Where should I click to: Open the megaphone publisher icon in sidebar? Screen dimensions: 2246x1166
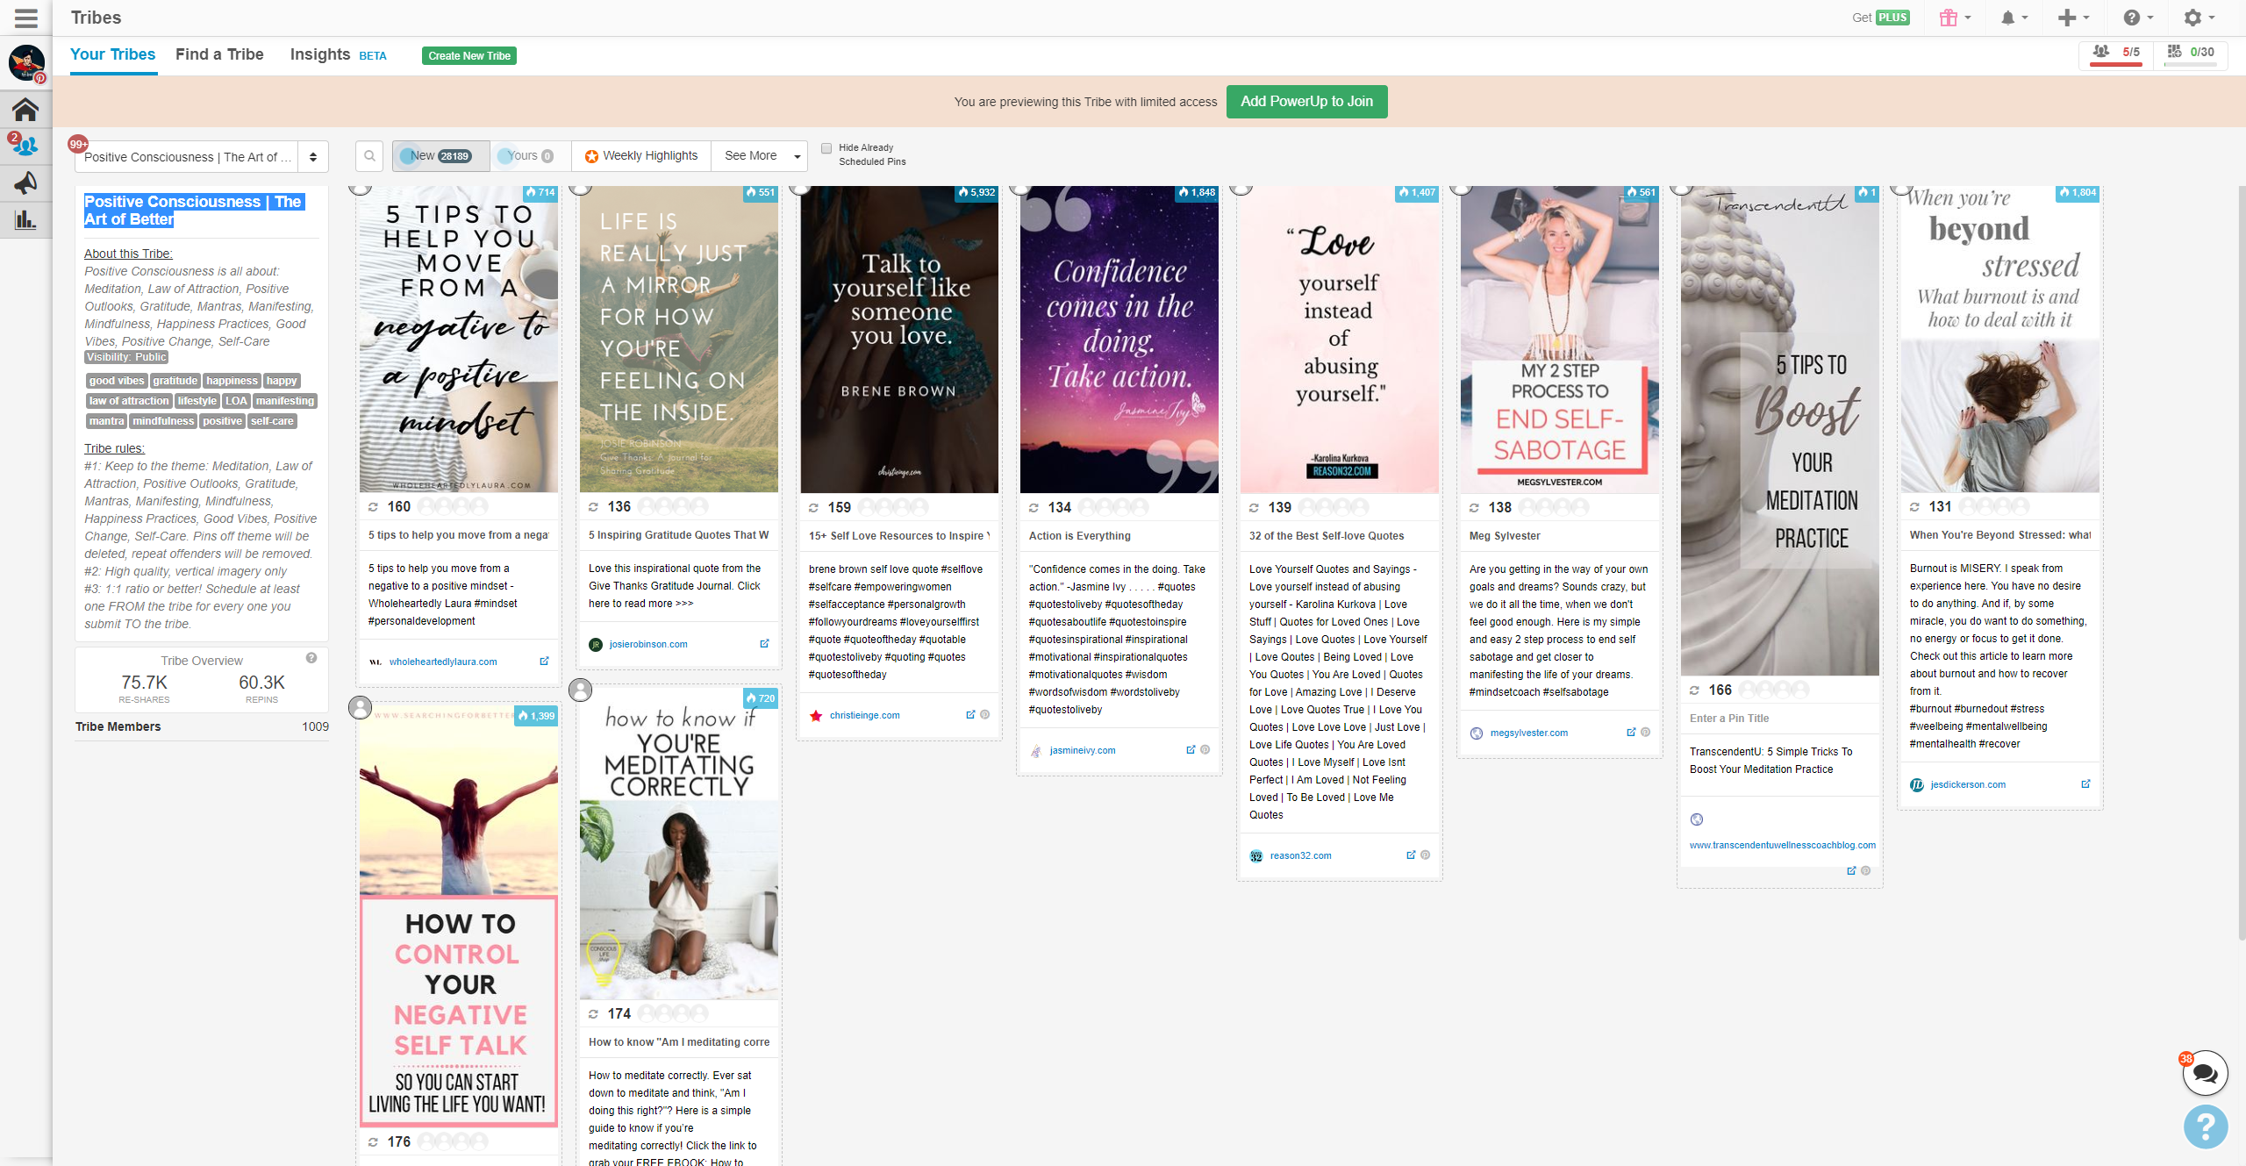point(25,182)
